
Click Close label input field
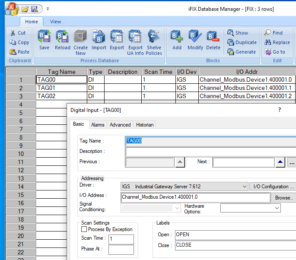[x=236, y=245]
